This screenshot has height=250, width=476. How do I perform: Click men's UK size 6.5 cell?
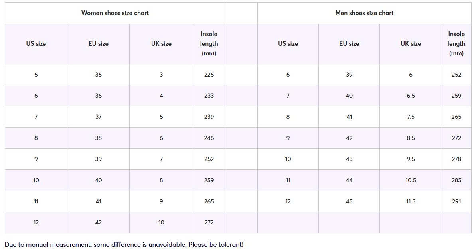(x=411, y=96)
